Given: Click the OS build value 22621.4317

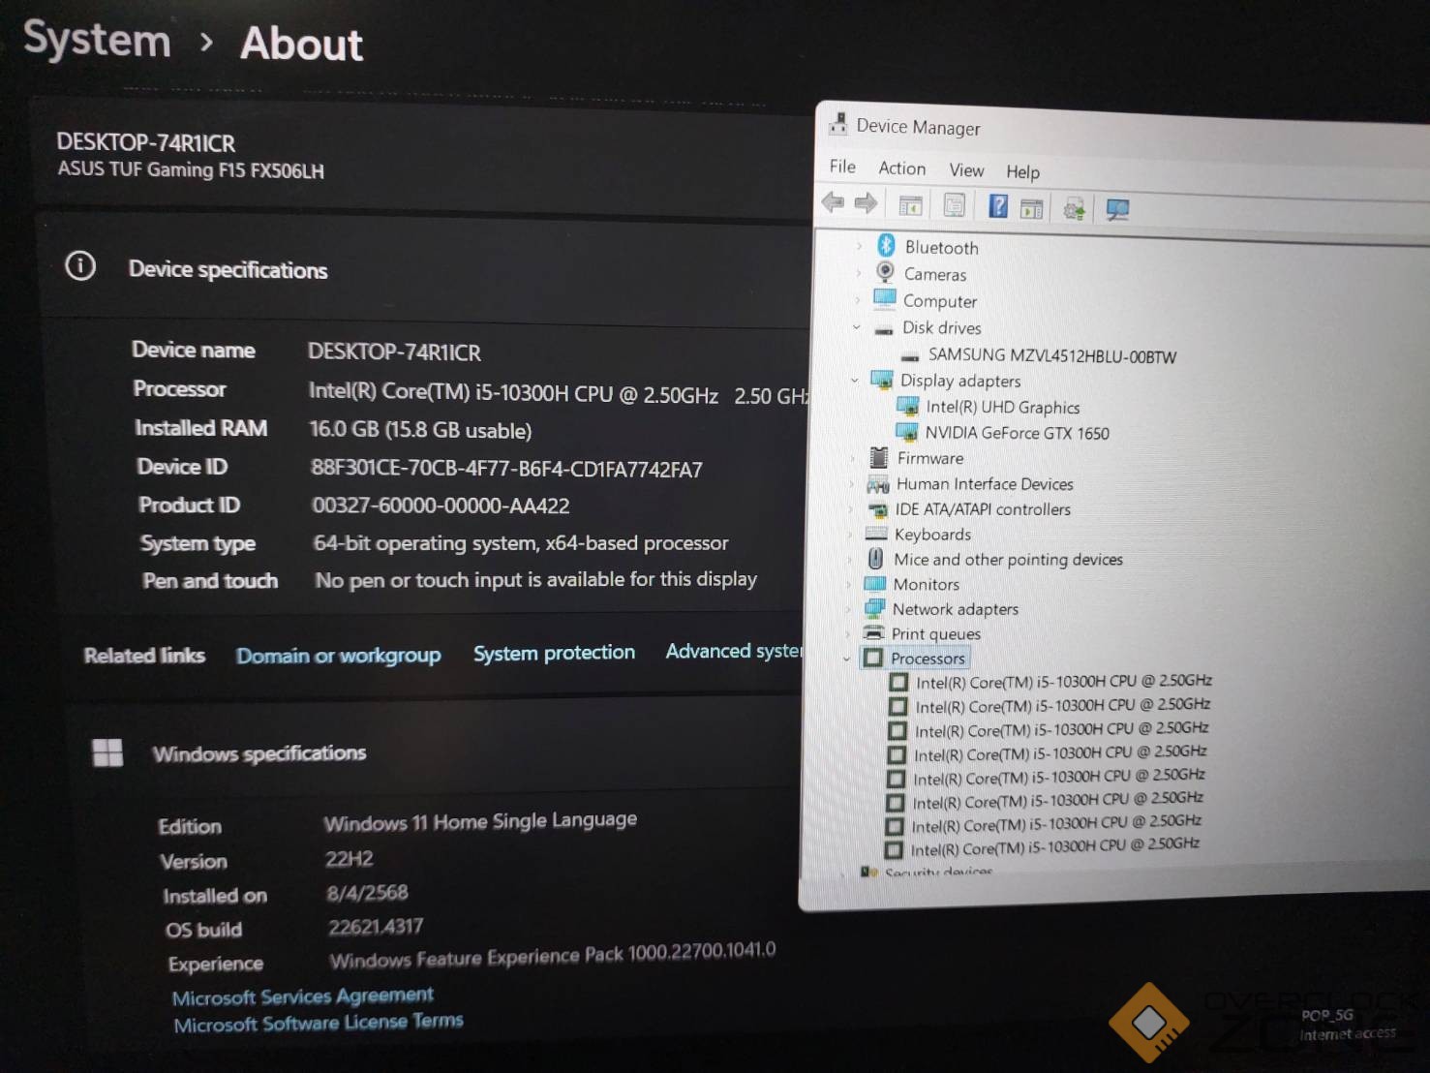Looking at the screenshot, I should point(376,927).
